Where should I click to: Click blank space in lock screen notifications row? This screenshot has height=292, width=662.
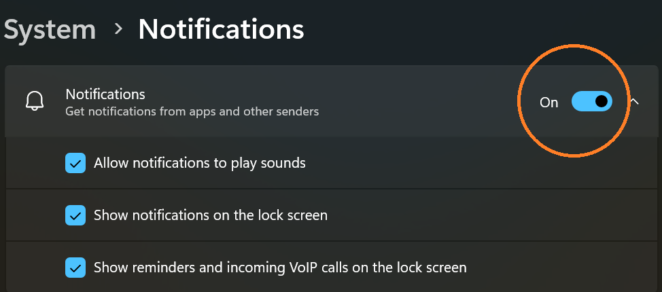[x=485, y=215]
